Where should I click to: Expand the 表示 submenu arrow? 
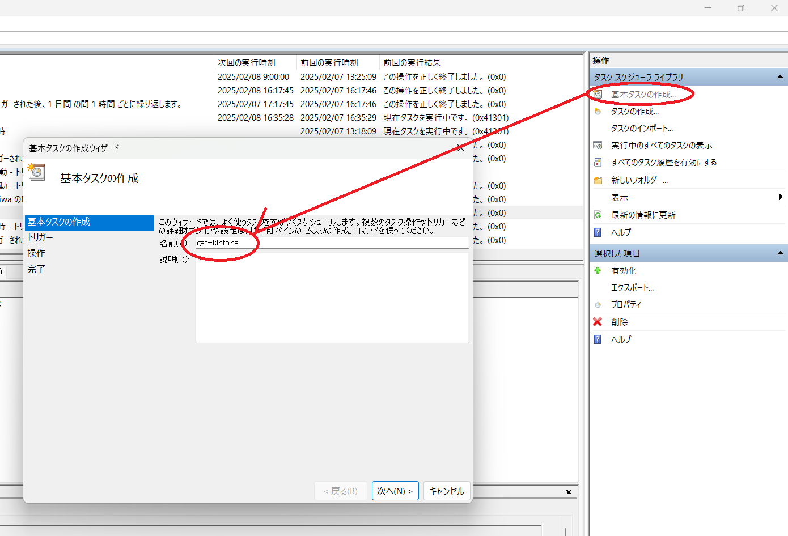coord(781,197)
